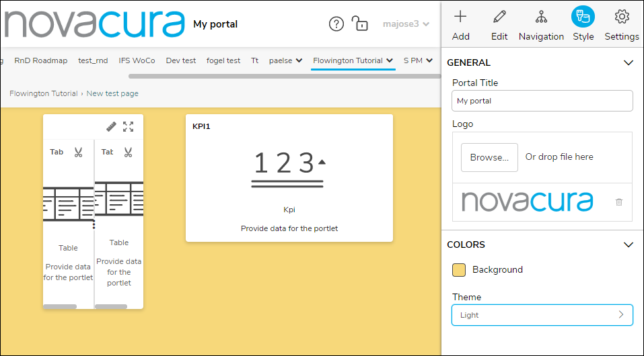
Task: Click the novacura logo in header
Action: click(94, 23)
